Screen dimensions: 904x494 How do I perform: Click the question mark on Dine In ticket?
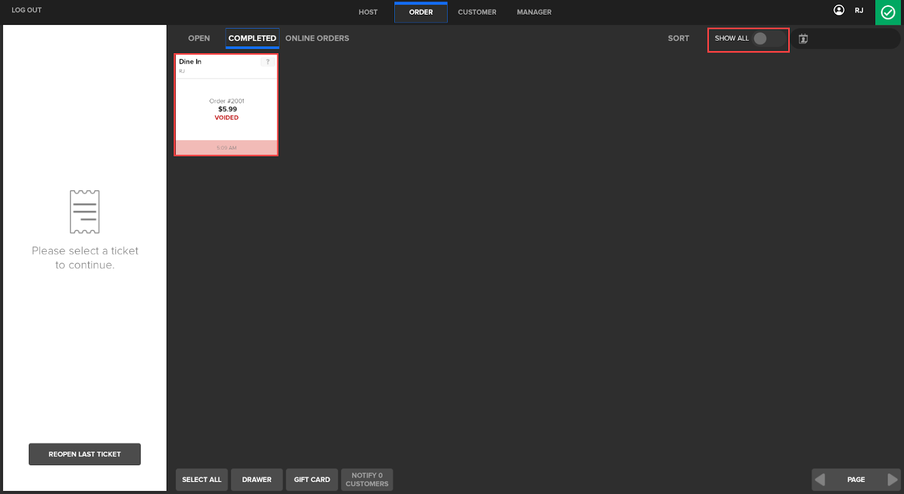pyautogui.click(x=268, y=62)
